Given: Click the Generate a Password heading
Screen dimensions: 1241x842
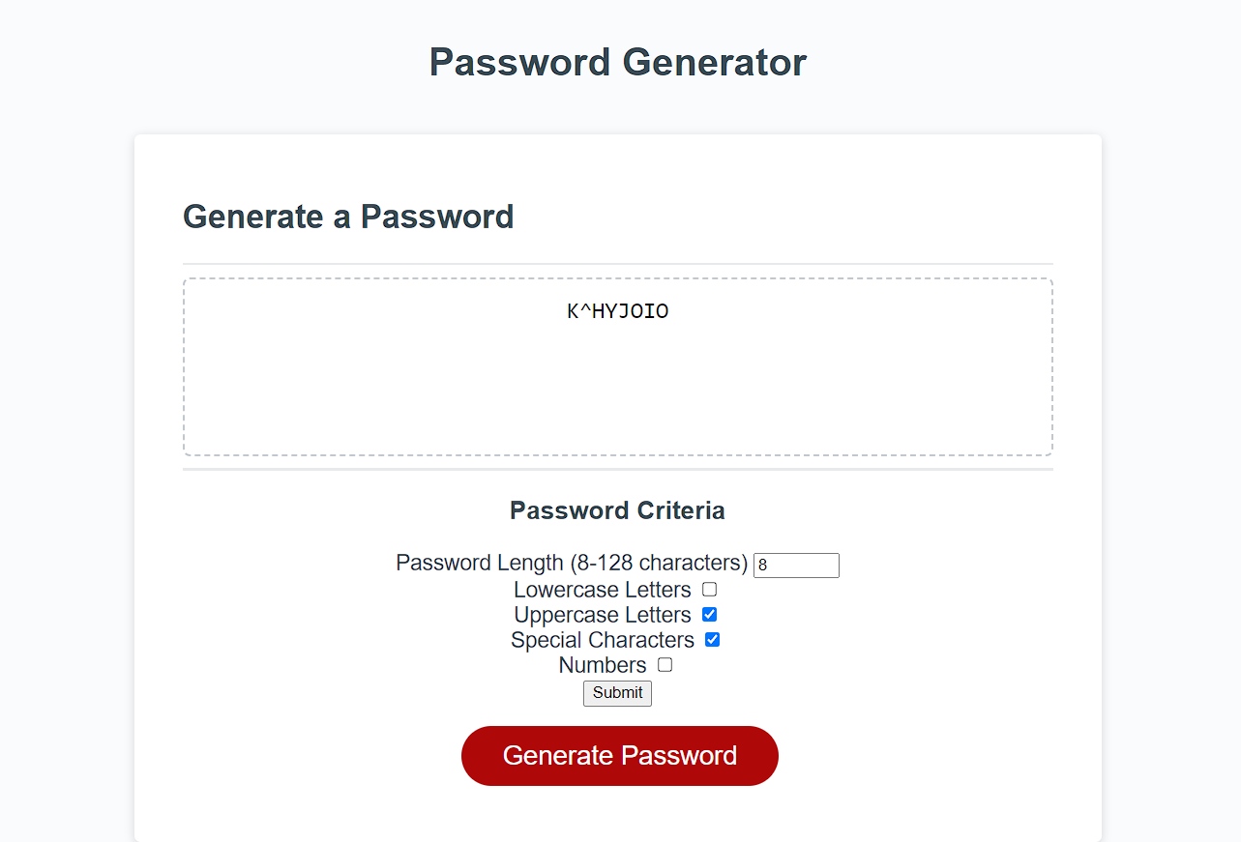Looking at the screenshot, I should pyautogui.click(x=347, y=217).
